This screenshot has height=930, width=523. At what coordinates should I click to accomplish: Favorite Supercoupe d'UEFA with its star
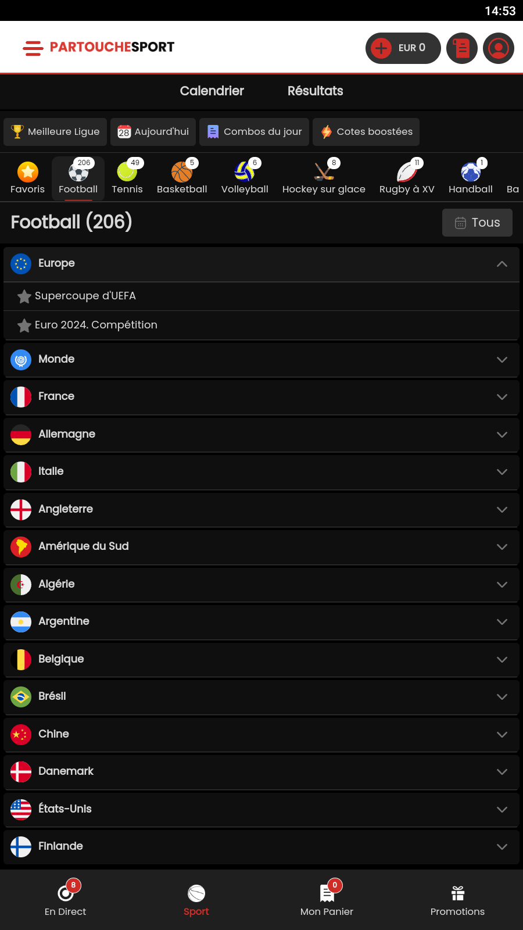pyautogui.click(x=24, y=296)
